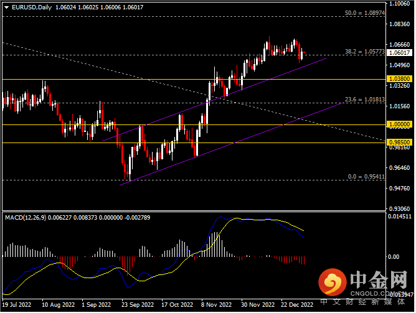Click the 1.10260 top price axis value

click(x=398, y=4)
